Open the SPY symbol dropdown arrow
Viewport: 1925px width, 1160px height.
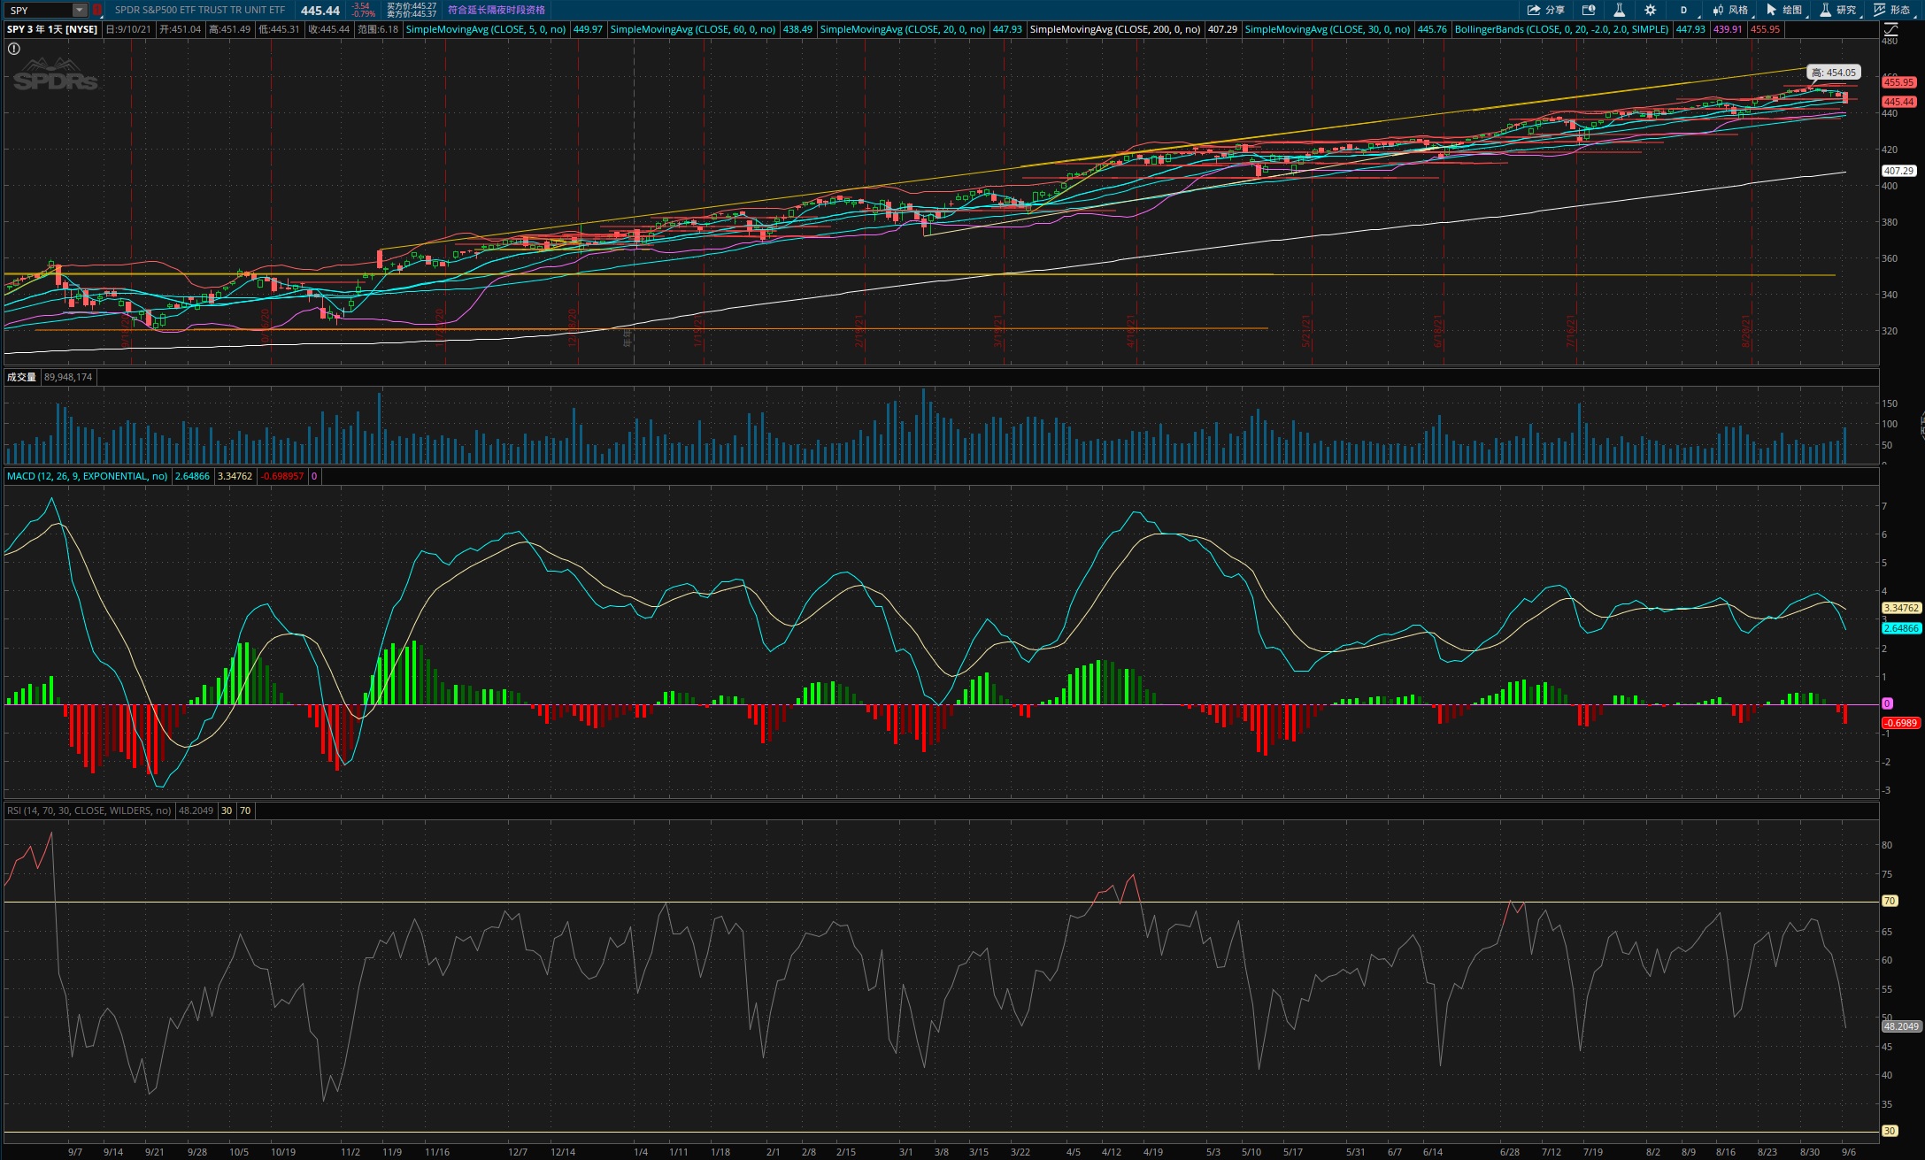80,10
